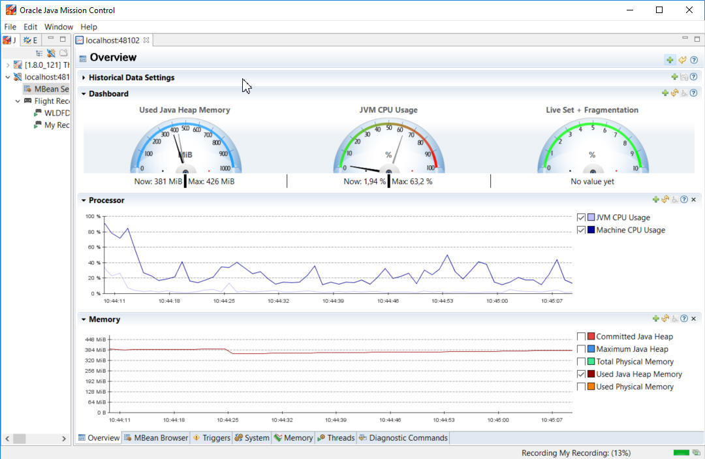Open help for the Dashboard section
This screenshot has height=459, width=705.
point(694,93)
